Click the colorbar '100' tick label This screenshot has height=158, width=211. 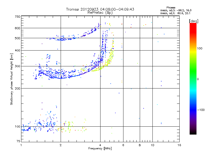[200, 48]
